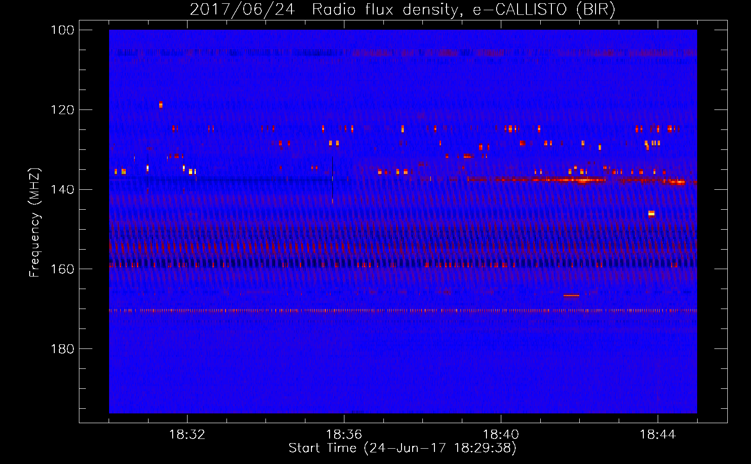Click the 18:44 time tick label
Screen dimensions: 751x464
pos(658,435)
